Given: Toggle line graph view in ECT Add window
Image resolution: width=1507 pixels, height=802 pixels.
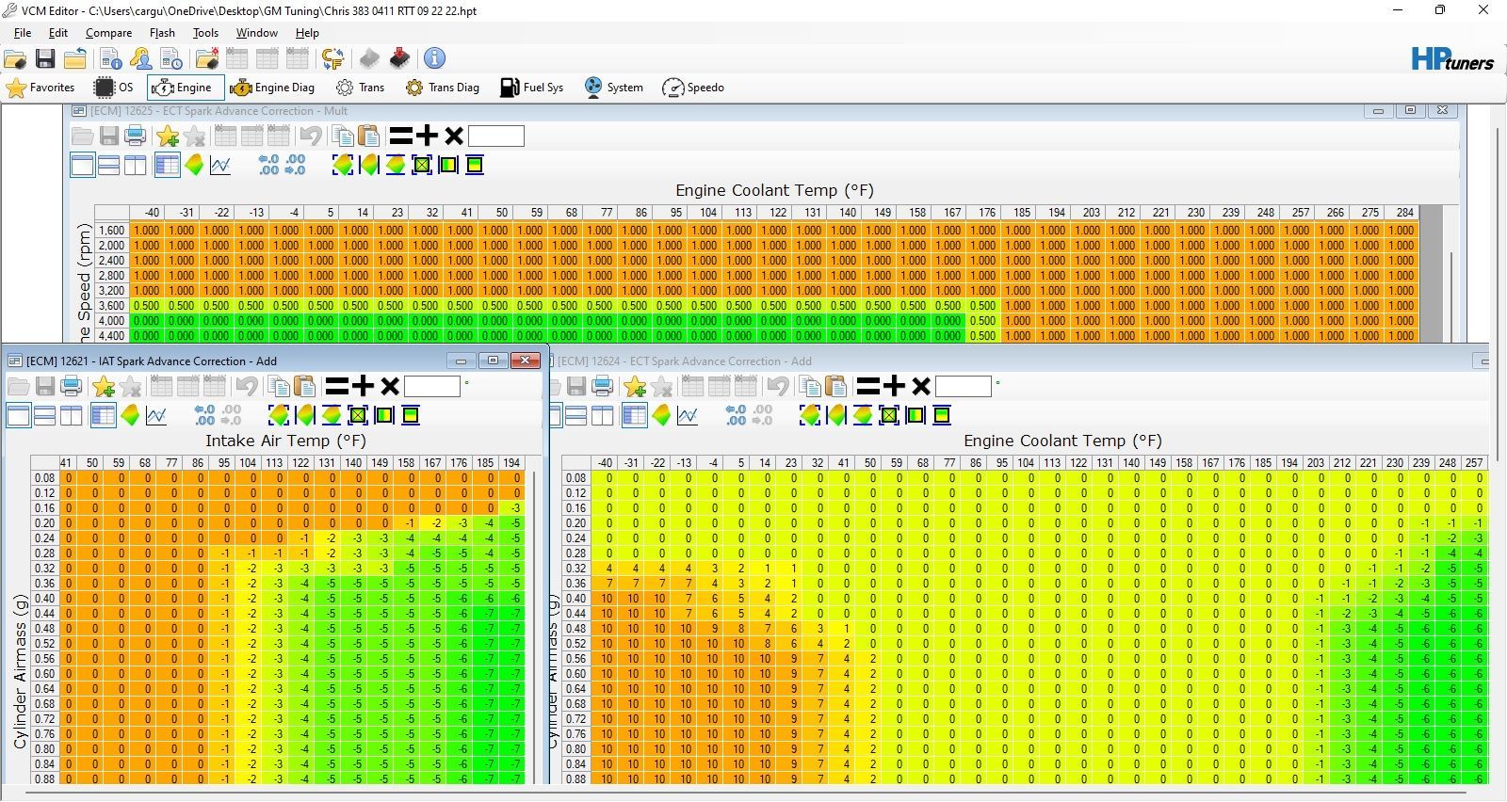Looking at the screenshot, I should (688, 416).
